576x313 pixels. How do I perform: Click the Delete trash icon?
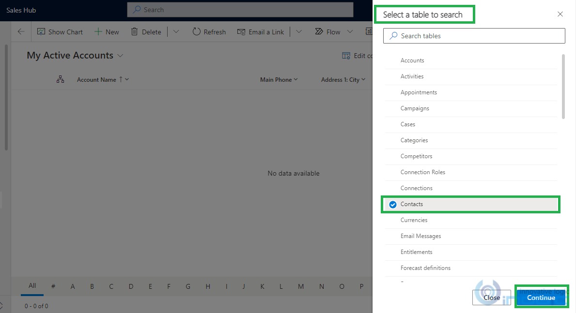(x=135, y=32)
